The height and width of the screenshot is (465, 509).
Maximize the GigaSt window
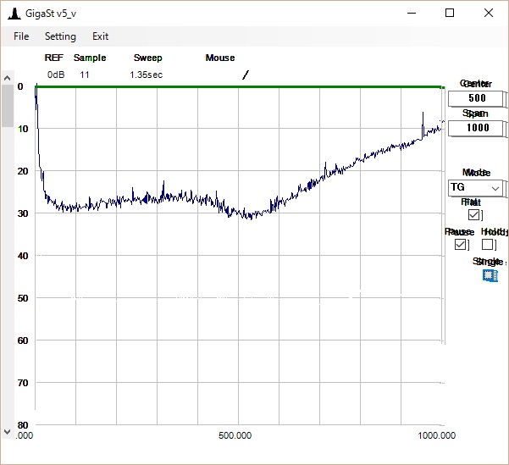point(450,14)
